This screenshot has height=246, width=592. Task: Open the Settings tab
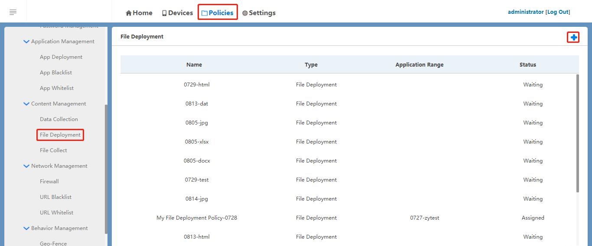pos(259,13)
